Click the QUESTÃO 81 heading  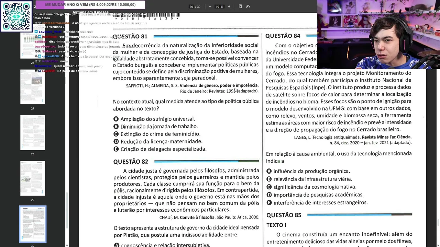click(130, 36)
